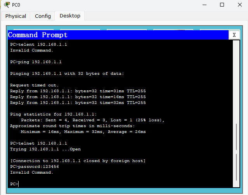Click the reply line with time=31ms

(x=78, y=91)
